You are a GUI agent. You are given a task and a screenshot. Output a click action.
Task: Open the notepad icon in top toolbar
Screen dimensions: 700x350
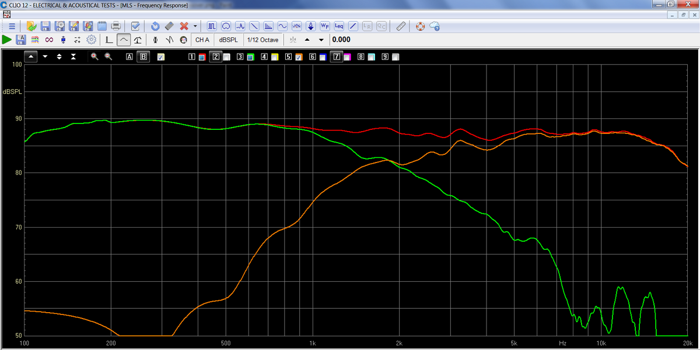[x=102, y=26]
